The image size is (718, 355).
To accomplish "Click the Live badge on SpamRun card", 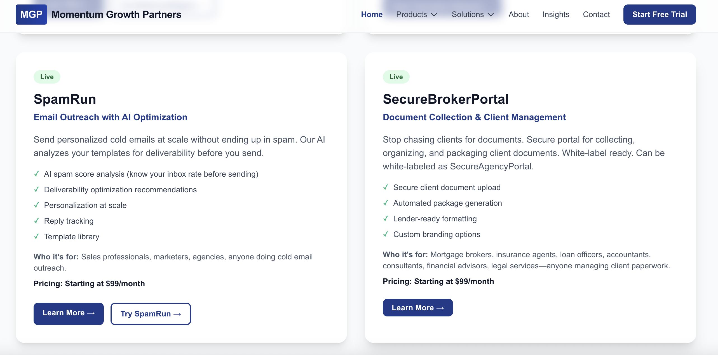I will (47, 77).
